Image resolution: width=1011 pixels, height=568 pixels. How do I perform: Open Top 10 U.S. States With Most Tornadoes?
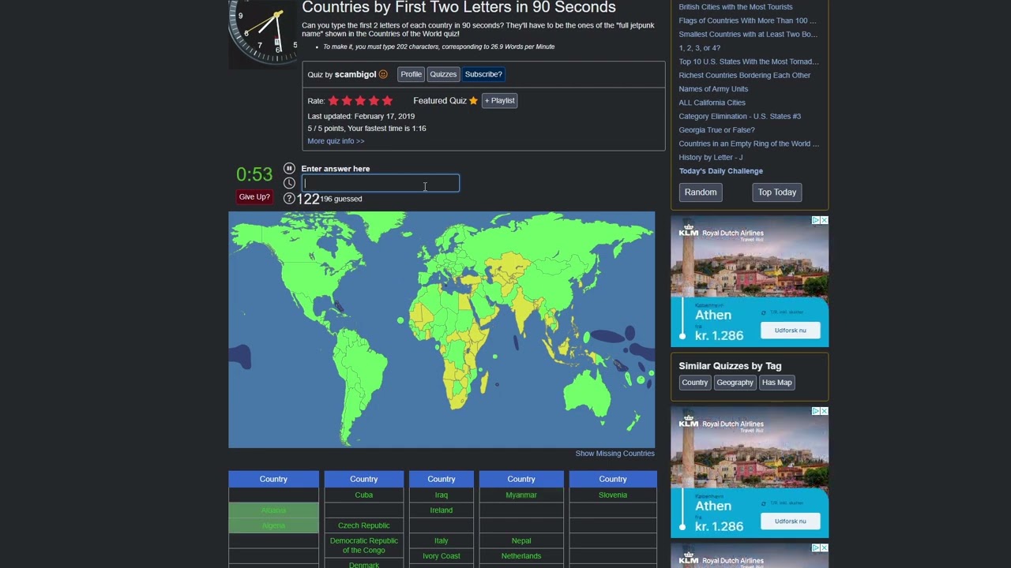749,62
